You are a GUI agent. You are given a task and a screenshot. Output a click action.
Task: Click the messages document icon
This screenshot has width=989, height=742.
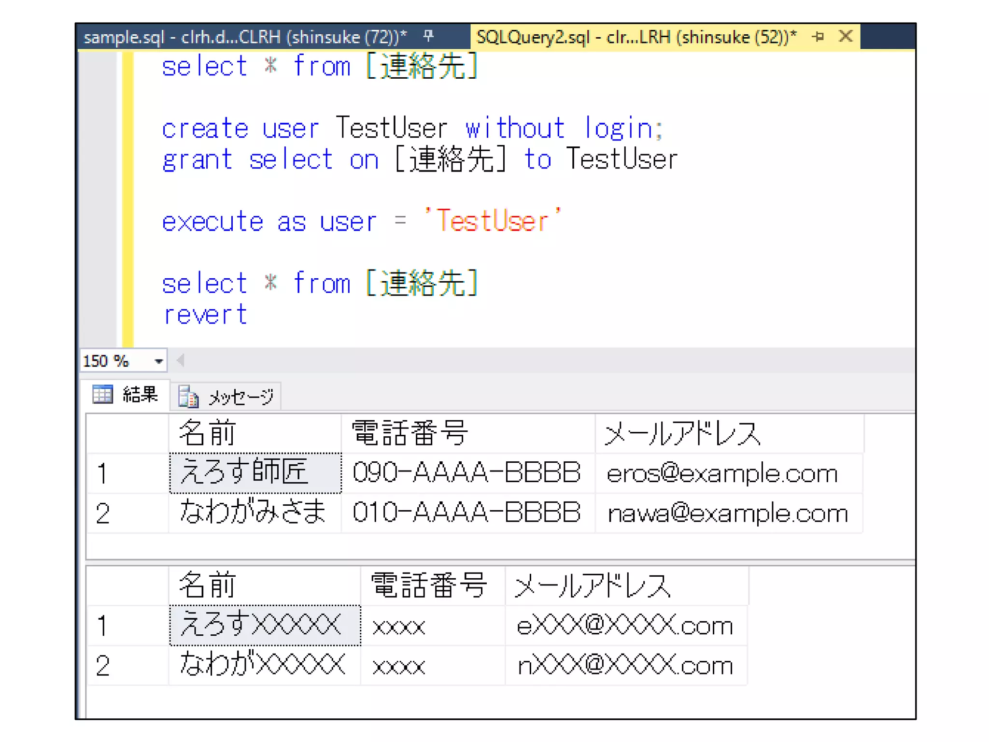coord(188,397)
